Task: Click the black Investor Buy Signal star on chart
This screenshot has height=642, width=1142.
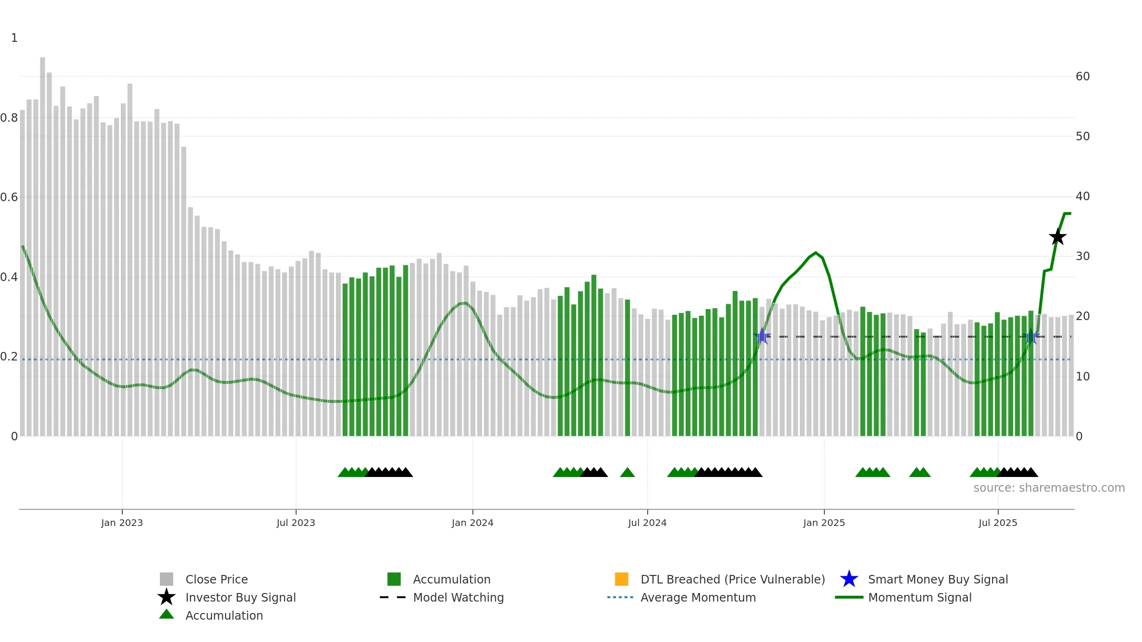Action: [x=1057, y=237]
